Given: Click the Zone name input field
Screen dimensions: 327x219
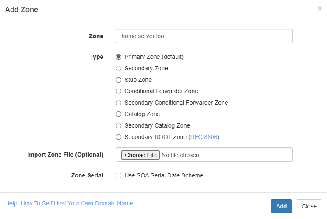Looking at the screenshot, I should click(204, 36).
